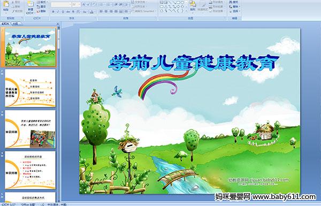Click the Decrease Indent icon

point(116,4)
